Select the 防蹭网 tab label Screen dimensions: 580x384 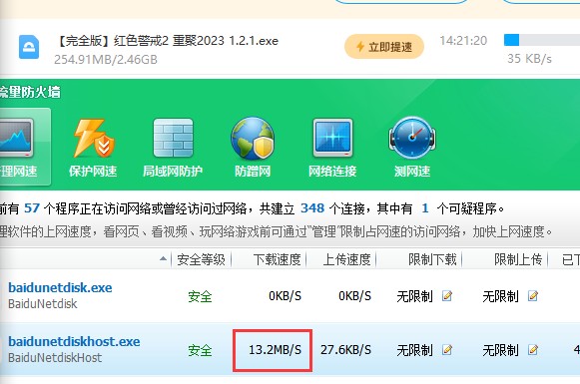coord(253,172)
